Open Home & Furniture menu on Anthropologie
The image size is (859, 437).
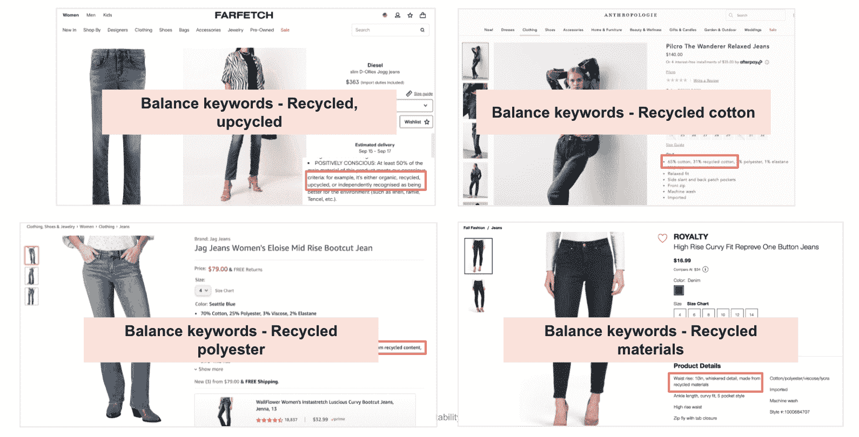[x=606, y=30]
